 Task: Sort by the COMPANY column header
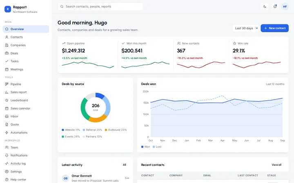coord(176,175)
